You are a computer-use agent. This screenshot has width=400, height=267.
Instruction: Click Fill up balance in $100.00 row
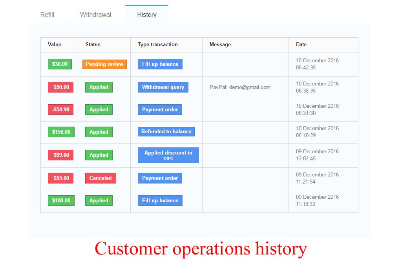point(160,200)
